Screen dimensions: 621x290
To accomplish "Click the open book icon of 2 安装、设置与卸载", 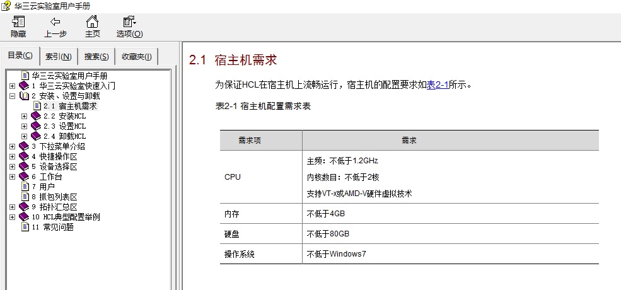I will click(x=24, y=96).
